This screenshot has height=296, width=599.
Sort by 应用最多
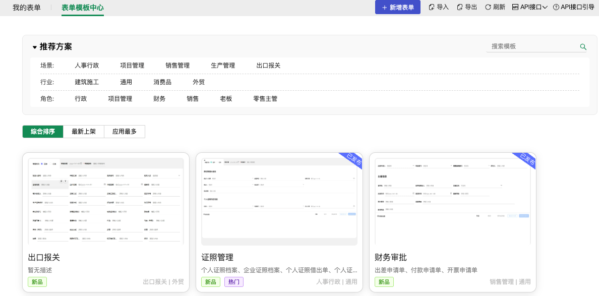coord(125,132)
